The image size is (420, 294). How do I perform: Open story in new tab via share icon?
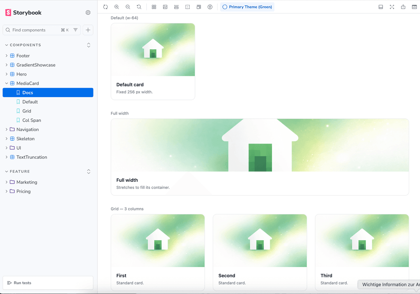click(403, 7)
